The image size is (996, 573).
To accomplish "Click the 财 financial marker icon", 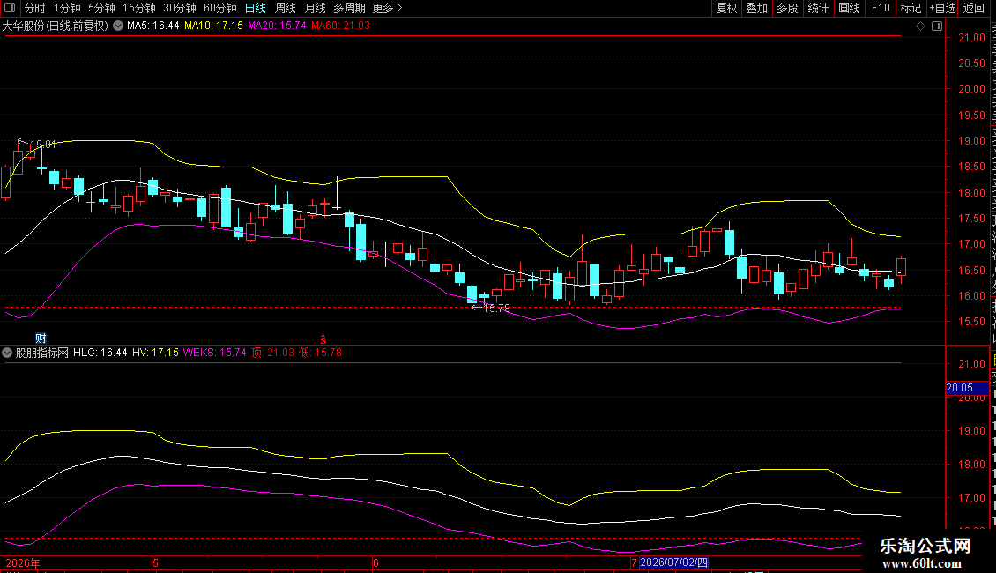I will (41, 338).
